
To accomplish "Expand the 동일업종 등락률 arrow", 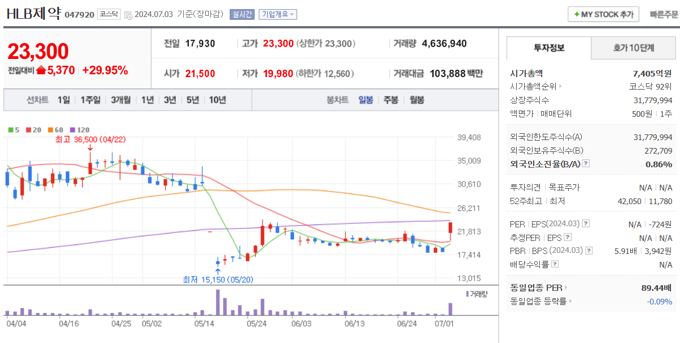I will [571, 301].
